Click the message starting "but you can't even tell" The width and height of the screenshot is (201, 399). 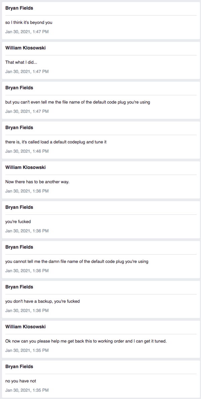[x=77, y=102]
